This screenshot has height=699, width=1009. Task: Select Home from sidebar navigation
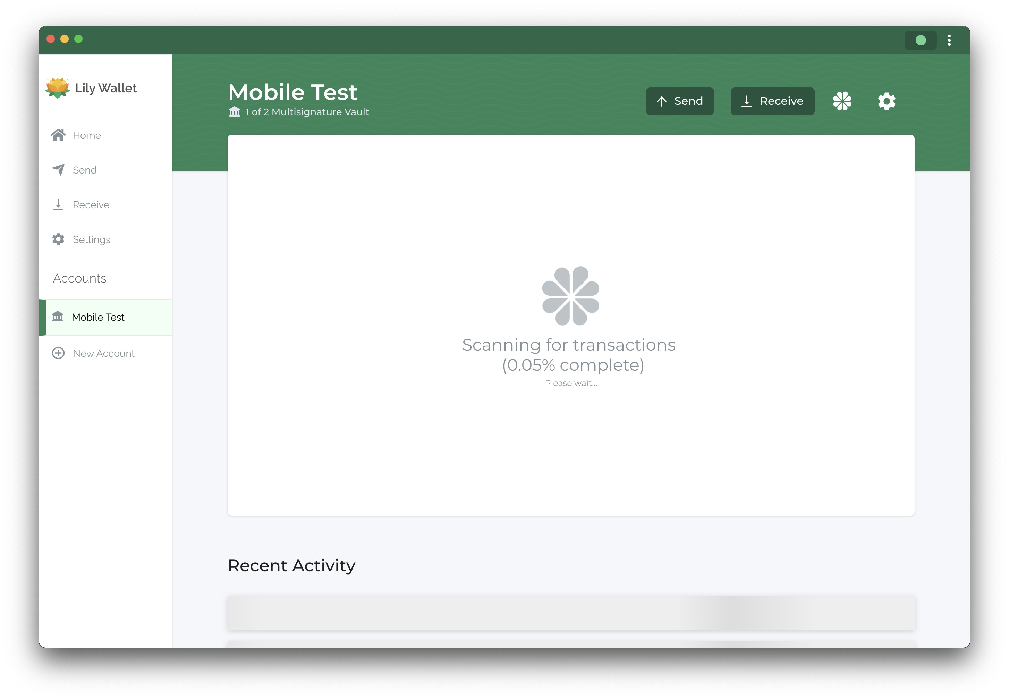coord(87,135)
